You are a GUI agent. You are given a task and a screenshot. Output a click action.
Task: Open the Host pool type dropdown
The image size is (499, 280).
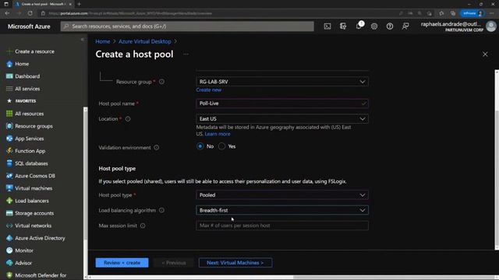282,195
